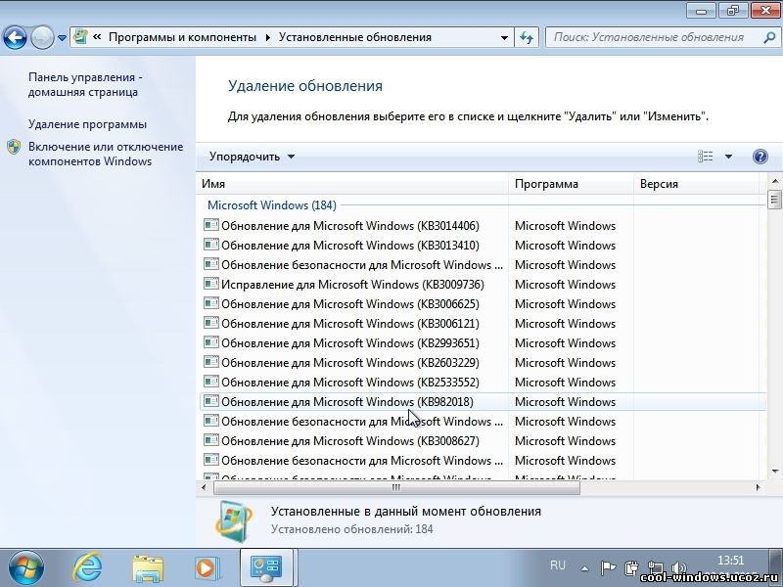Expand the breadcrumb arrow after Программы и компоненты
Viewport: 783px width, 587px height.
pyautogui.click(x=268, y=37)
